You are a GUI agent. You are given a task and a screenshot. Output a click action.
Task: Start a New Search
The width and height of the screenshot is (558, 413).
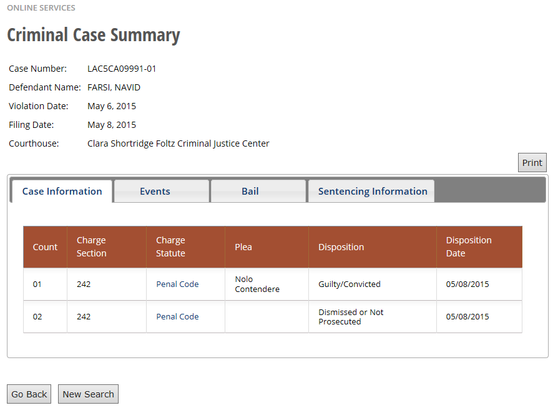[88, 394]
